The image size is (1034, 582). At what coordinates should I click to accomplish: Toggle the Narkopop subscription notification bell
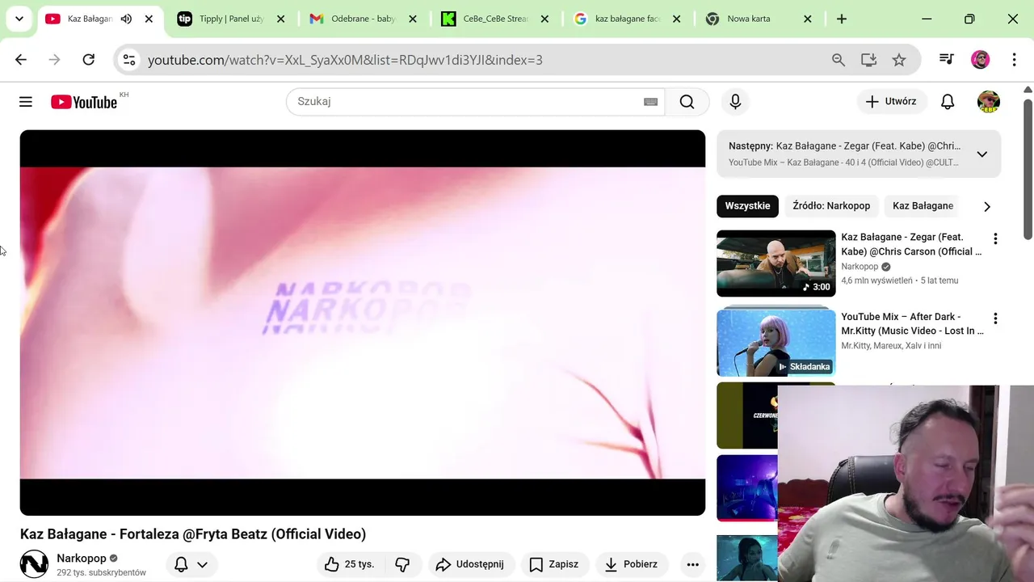pos(191,564)
